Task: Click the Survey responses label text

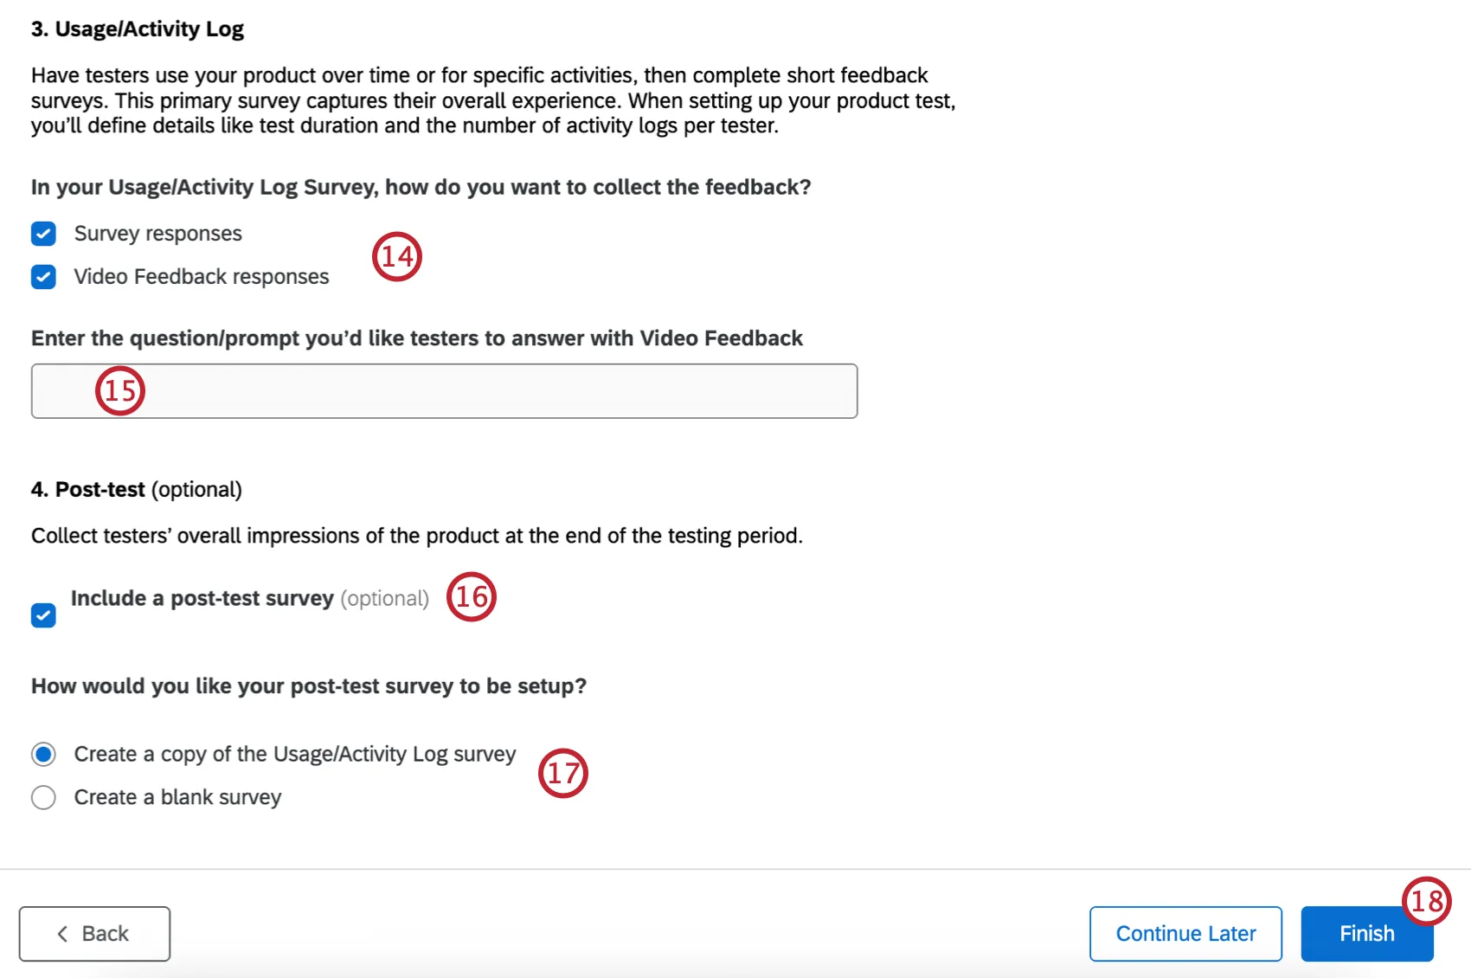Action: (x=157, y=233)
